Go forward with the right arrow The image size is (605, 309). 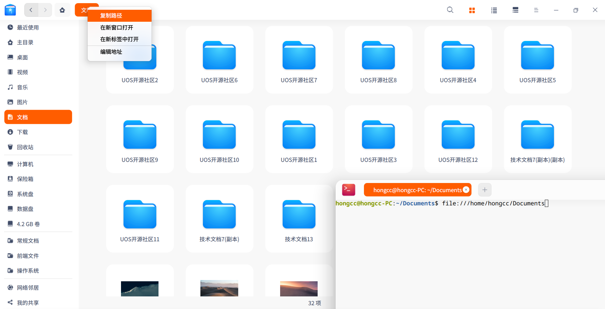click(45, 10)
